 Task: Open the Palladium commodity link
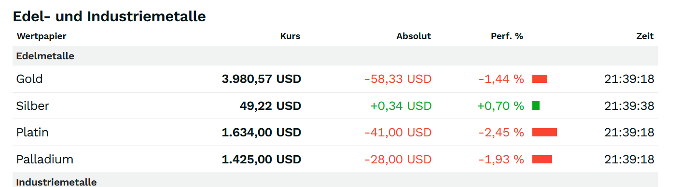point(45,159)
